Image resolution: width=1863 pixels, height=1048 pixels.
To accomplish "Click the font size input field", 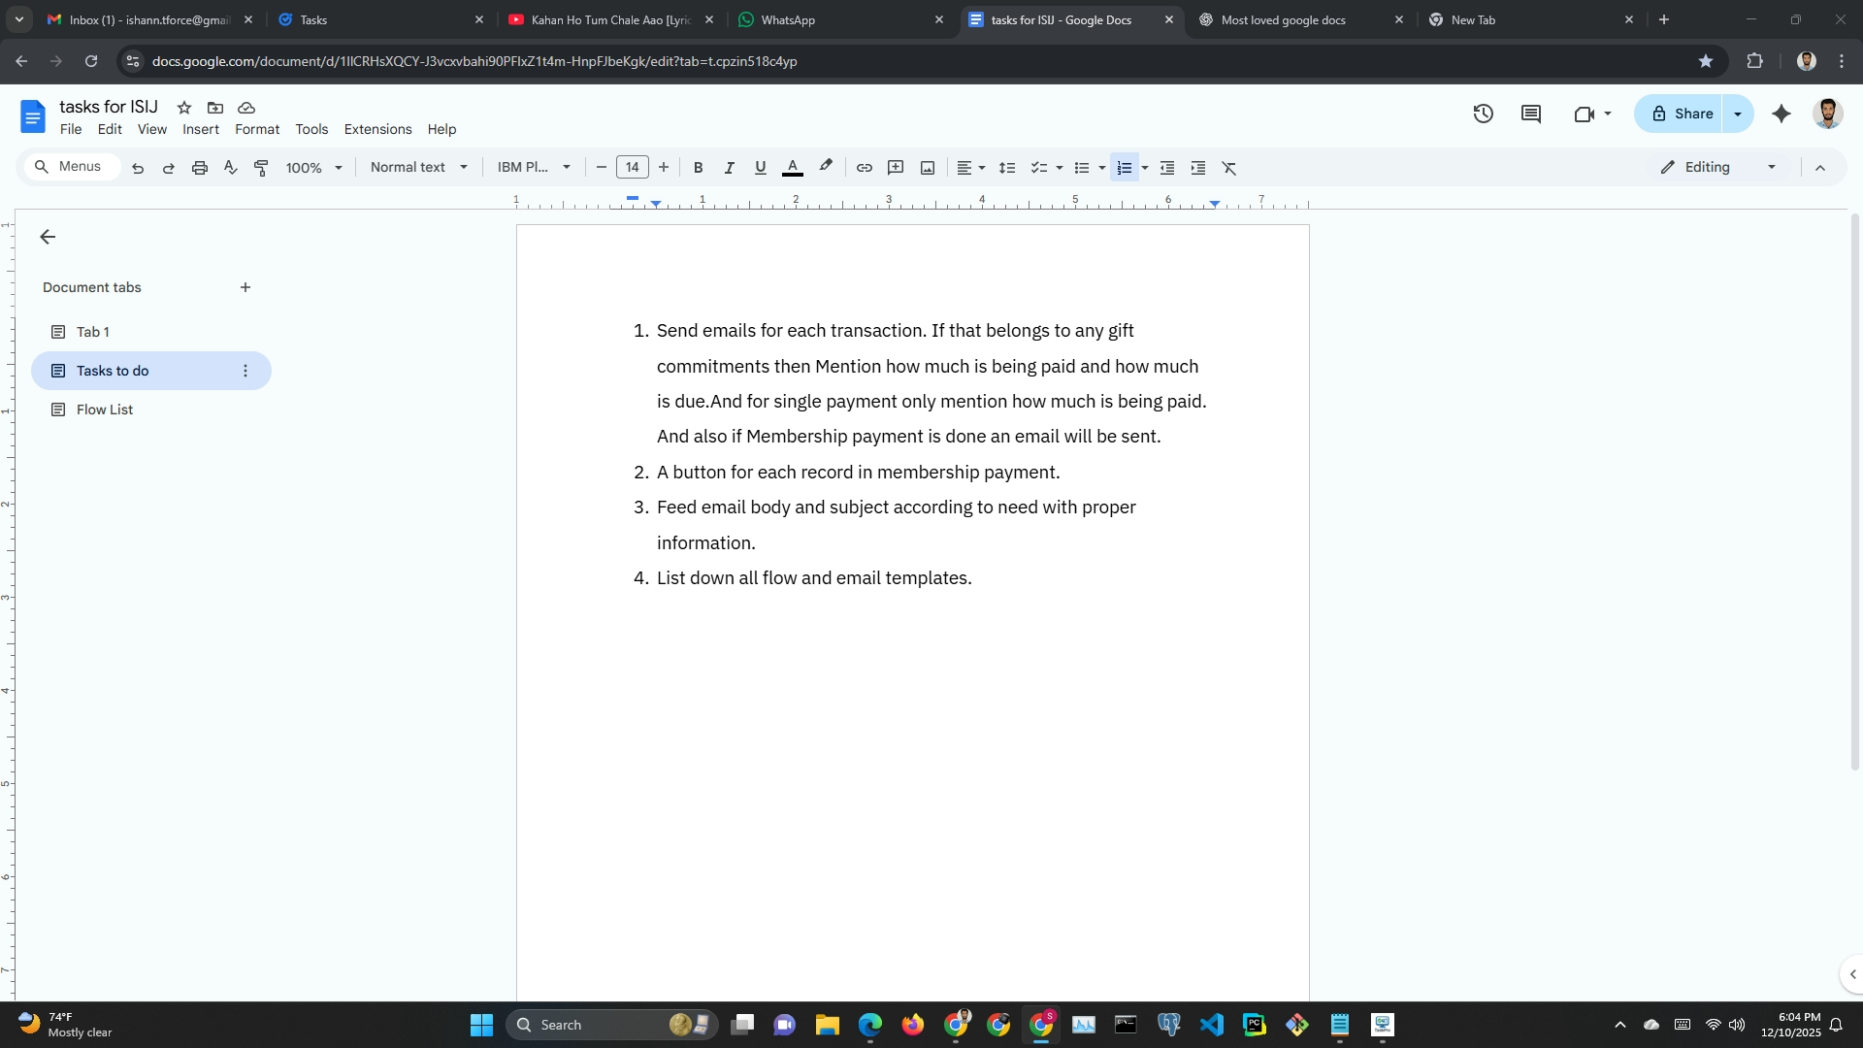I will 632,167.
